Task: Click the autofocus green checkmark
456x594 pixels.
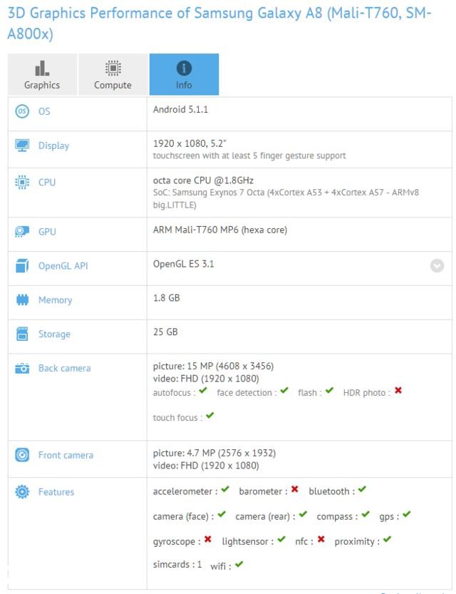Action: (x=203, y=390)
